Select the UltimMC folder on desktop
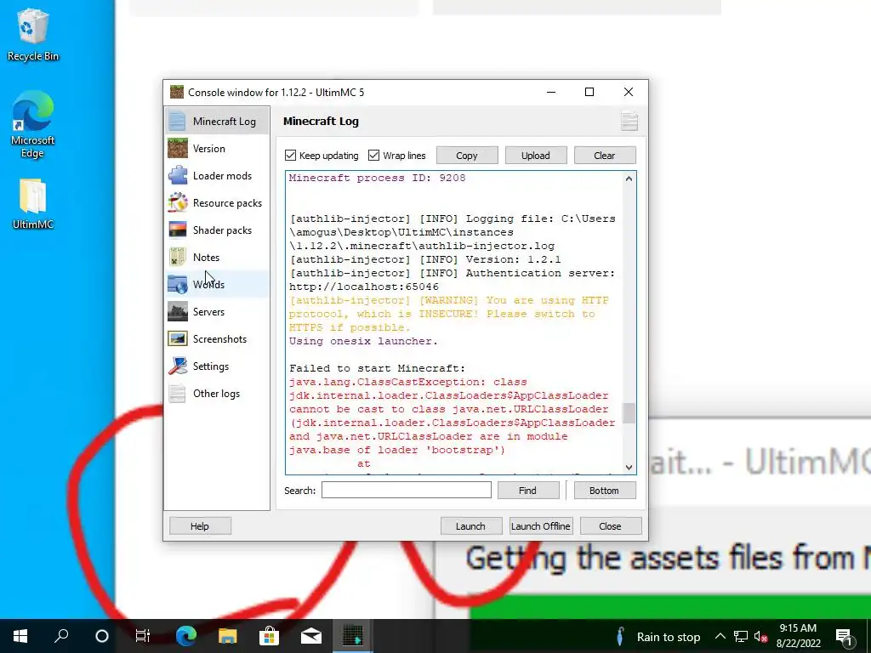 click(33, 204)
